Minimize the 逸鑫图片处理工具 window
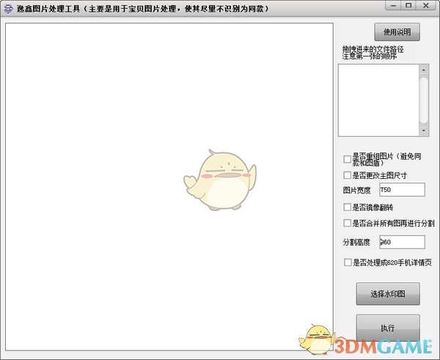 click(x=394, y=5)
